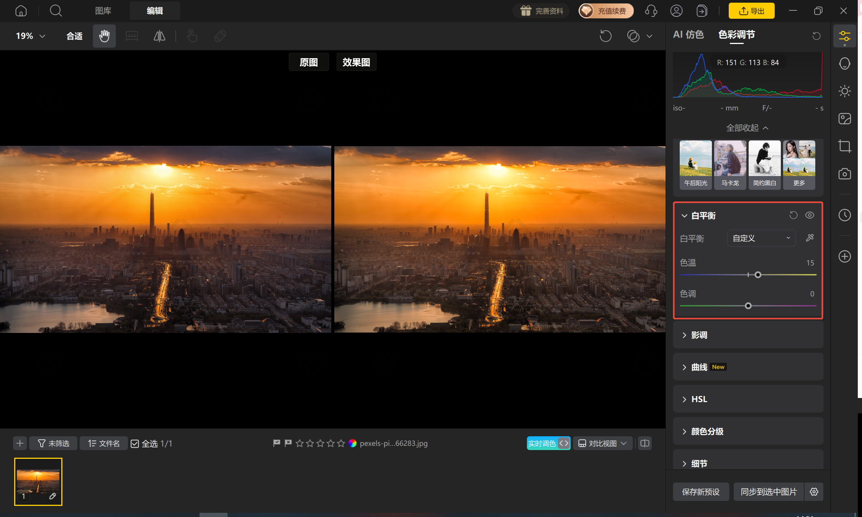Select the 色彩调节 tab
862x517 pixels.
coord(736,34)
